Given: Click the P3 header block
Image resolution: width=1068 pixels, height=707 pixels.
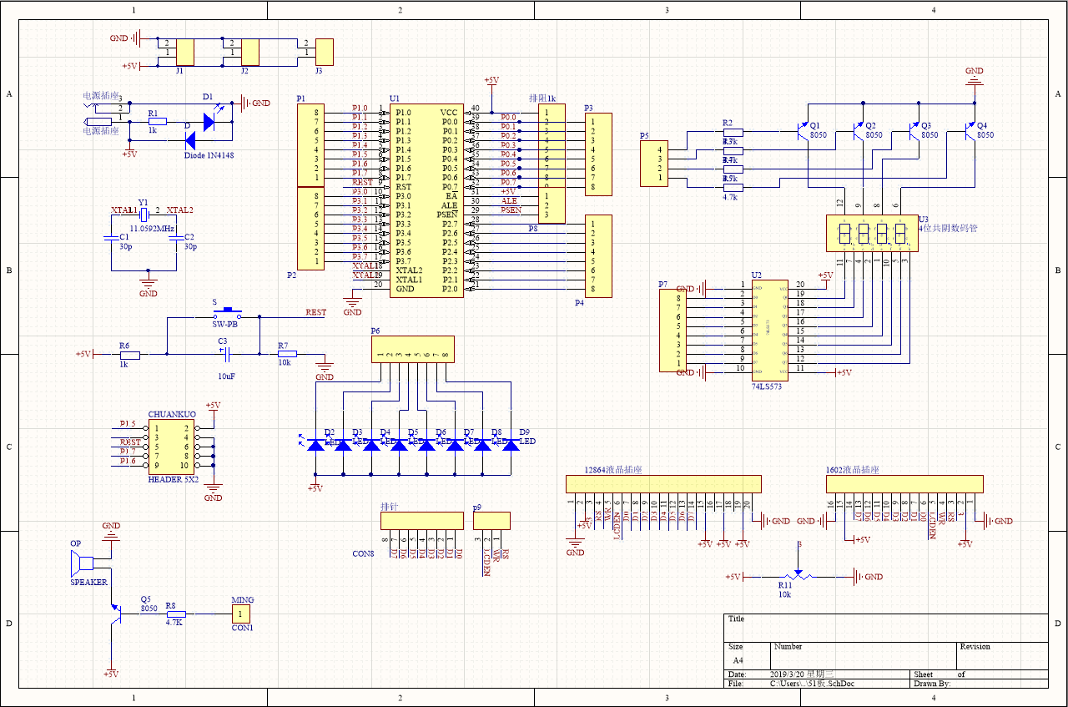Looking at the screenshot, I should click(597, 154).
